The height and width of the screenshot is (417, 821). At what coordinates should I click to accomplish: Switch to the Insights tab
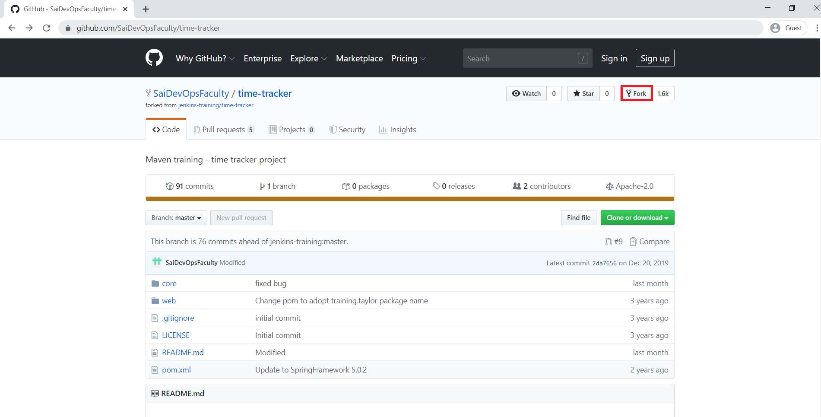tap(398, 130)
